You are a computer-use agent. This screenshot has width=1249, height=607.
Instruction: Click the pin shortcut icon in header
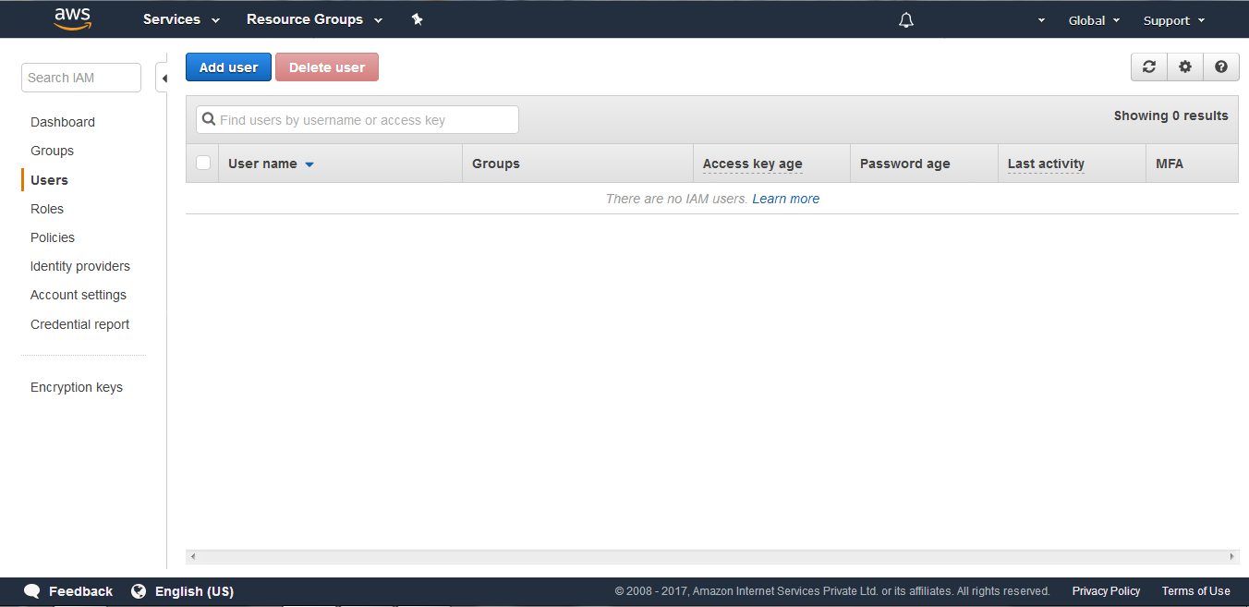point(417,19)
